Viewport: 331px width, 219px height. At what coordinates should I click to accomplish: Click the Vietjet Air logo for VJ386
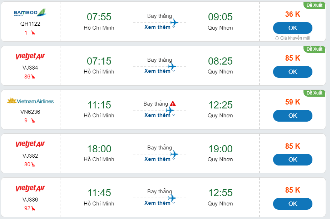click(x=30, y=188)
